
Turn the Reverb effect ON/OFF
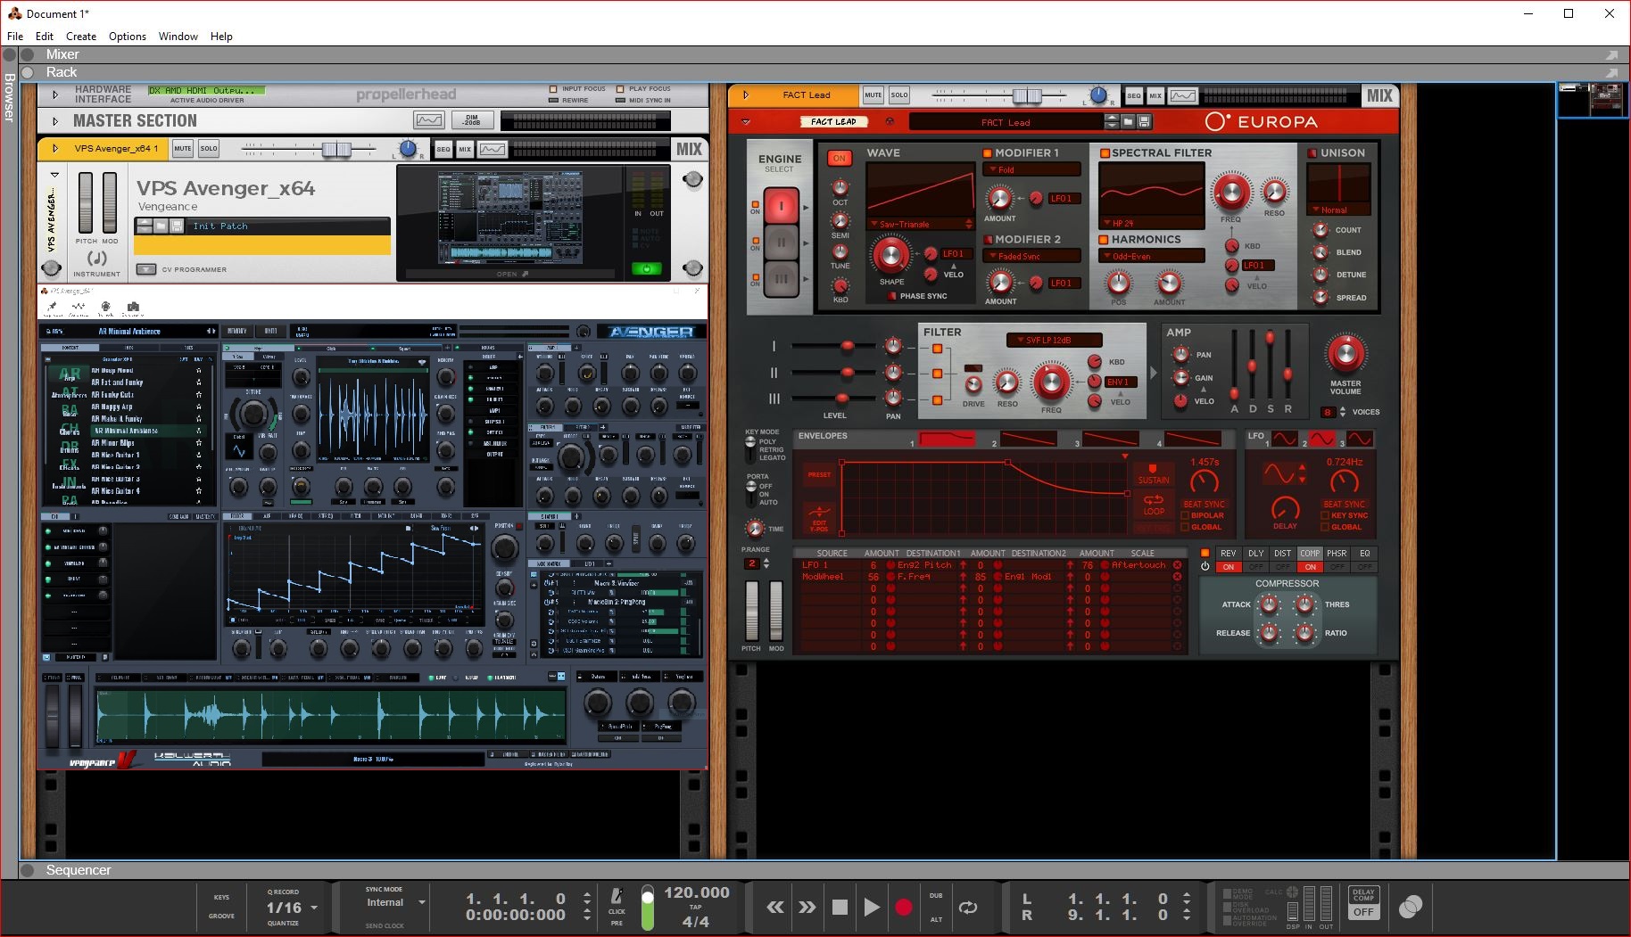click(x=1229, y=567)
